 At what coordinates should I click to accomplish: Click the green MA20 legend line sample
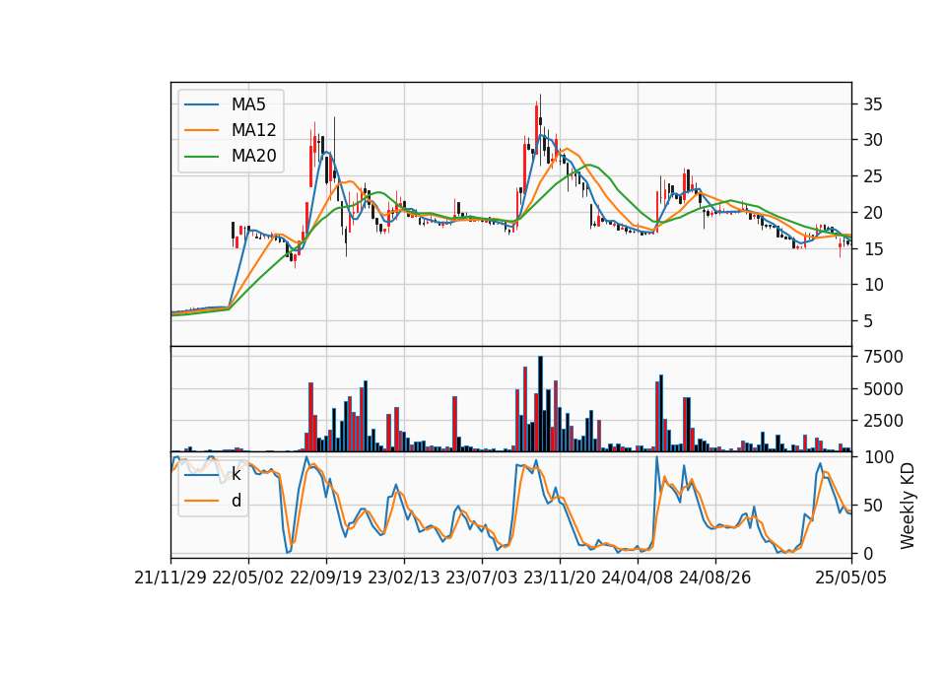click(201, 157)
